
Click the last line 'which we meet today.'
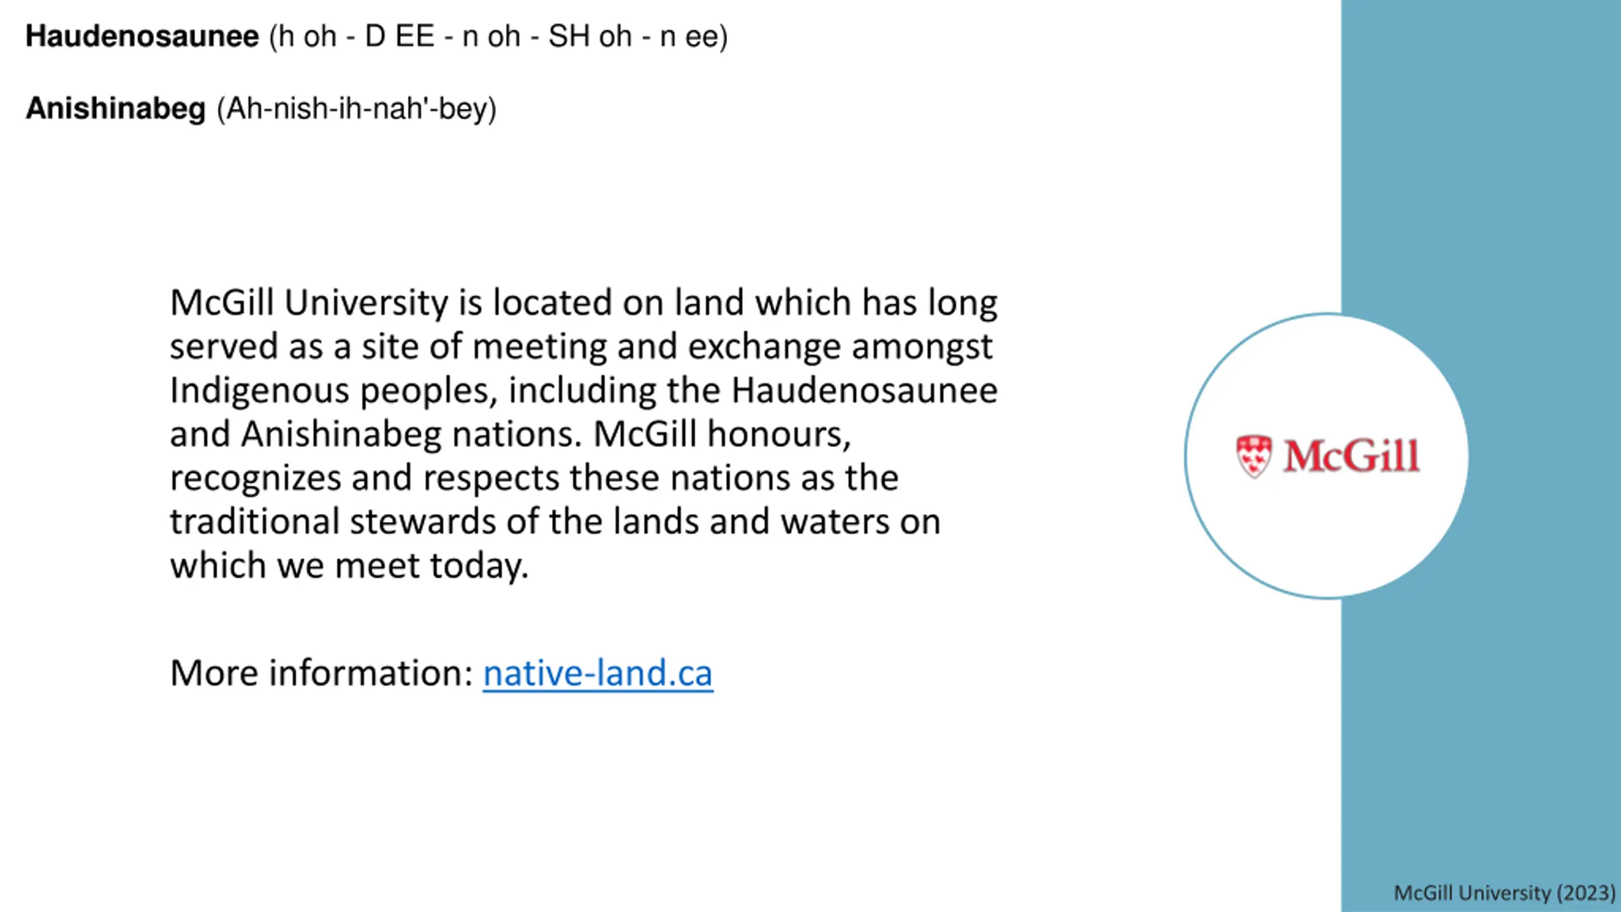click(349, 566)
